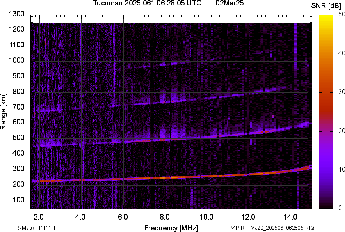
Task: Click the SNR [dB] colorbar heading
Action: (327, 5)
